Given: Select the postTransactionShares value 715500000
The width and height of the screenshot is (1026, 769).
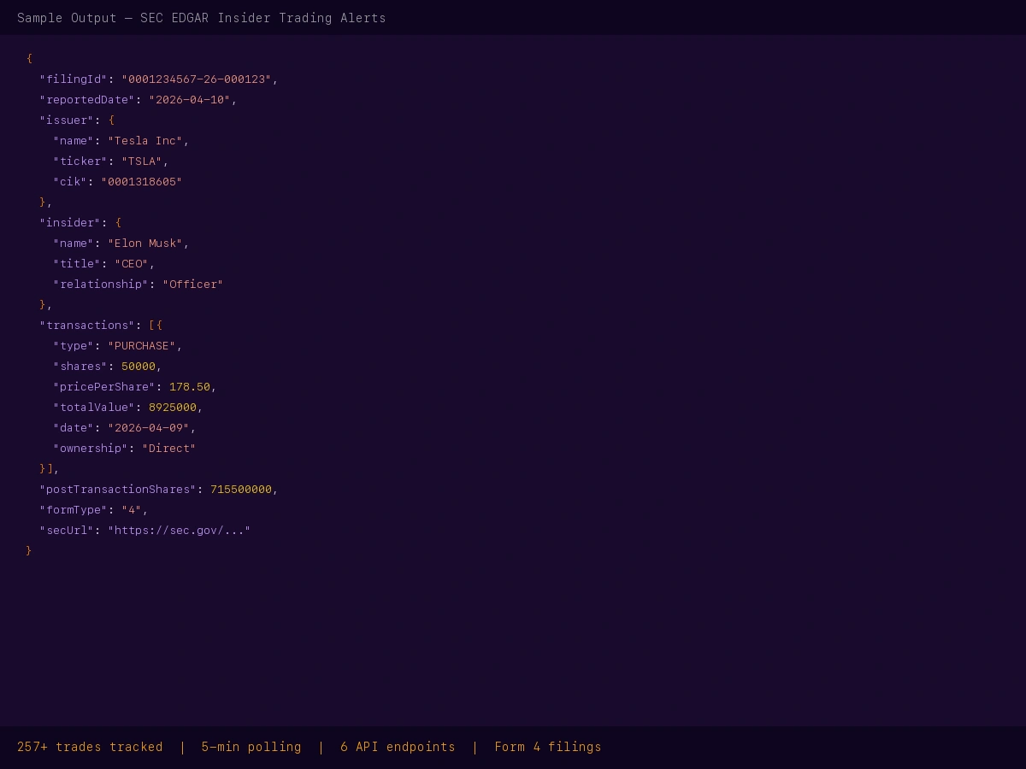Looking at the screenshot, I should click(x=241, y=490).
